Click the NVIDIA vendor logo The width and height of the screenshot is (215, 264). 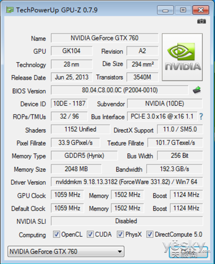pyautogui.click(x=182, y=57)
